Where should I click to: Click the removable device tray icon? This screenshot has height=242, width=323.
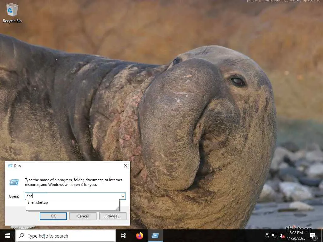click(267, 236)
